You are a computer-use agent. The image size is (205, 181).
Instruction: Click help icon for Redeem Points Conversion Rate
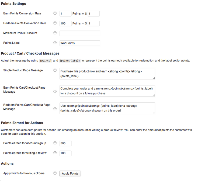pos(55,23)
